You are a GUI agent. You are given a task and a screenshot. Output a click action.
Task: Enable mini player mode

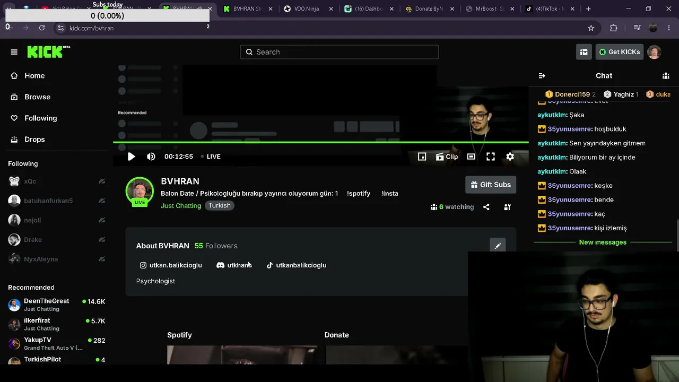click(x=422, y=157)
